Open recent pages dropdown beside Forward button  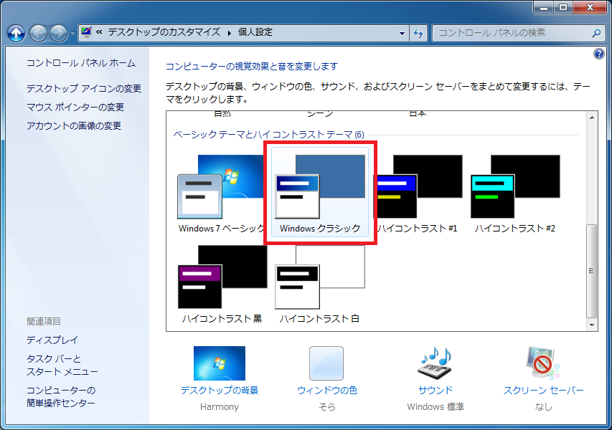[x=72, y=34]
